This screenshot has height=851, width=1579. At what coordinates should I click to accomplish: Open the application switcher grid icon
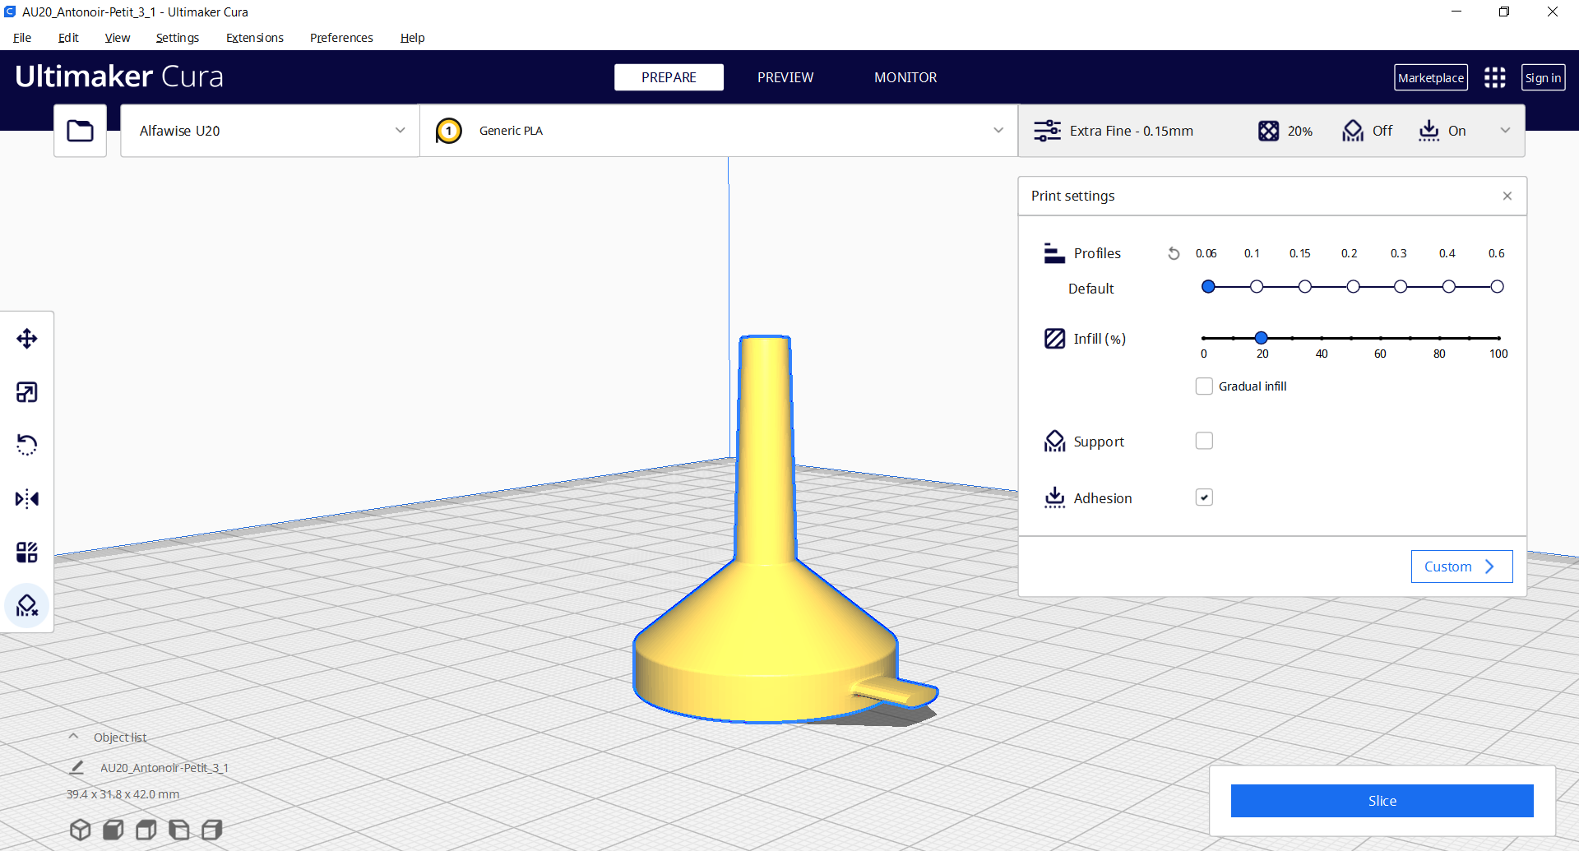click(x=1494, y=77)
